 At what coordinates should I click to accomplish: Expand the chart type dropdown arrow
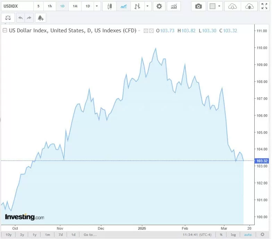click(148, 6)
